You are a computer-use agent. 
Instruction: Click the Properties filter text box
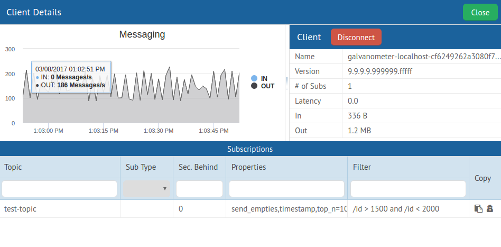[x=286, y=189]
